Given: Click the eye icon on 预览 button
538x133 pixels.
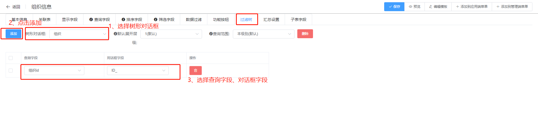Looking at the screenshot, I should (x=411, y=7).
